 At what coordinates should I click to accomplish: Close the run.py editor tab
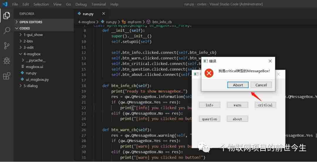pos(104,14)
